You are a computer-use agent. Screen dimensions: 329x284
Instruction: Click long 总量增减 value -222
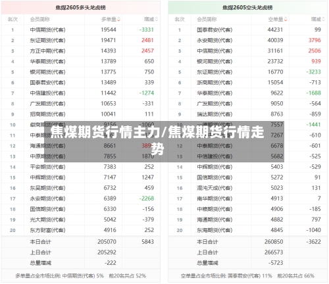(111, 263)
